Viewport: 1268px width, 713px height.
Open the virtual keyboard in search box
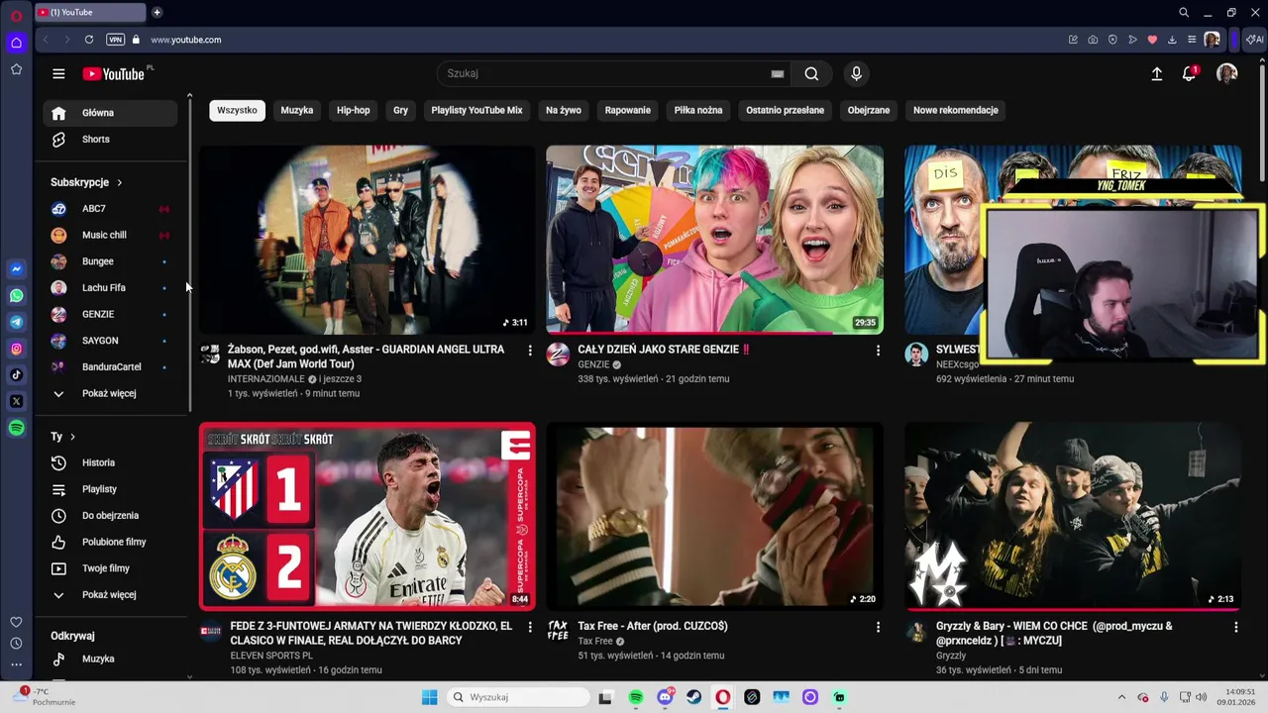778,73
